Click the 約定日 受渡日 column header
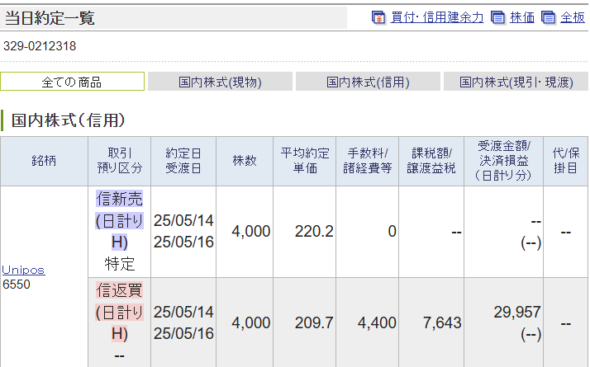The height and width of the screenshot is (367, 590). click(183, 161)
